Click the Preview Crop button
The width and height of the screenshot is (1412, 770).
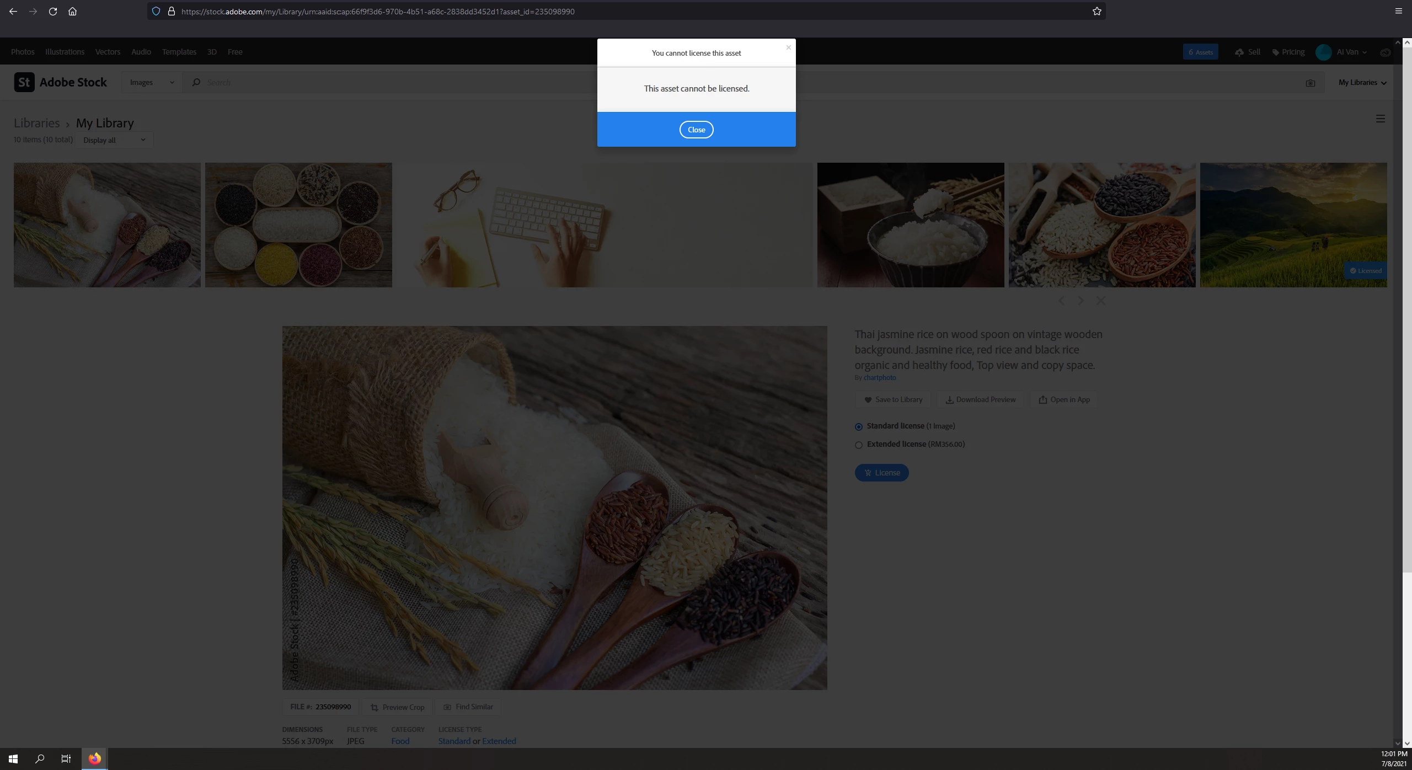click(x=397, y=707)
